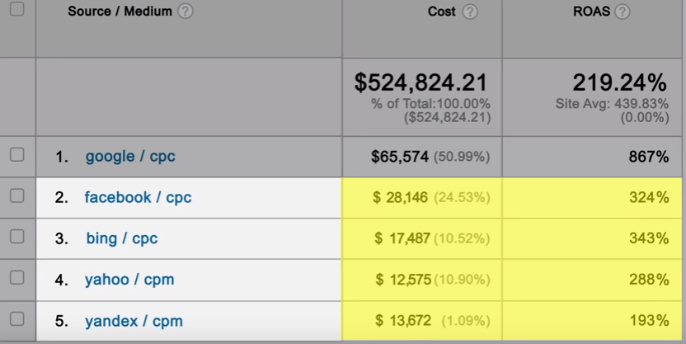
Task: Select the 867% ROAS value
Action: pyautogui.click(x=649, y=157)
